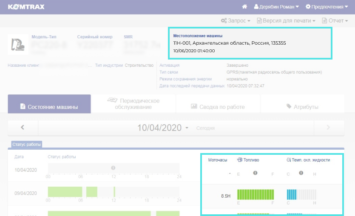Go to the home page icon

(244, 7)
